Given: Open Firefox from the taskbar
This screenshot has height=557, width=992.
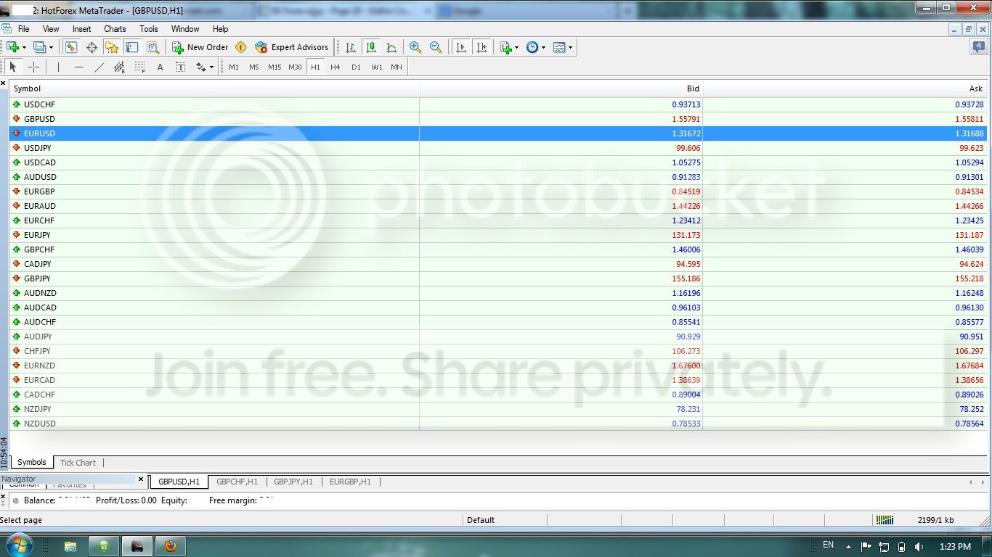Looking at the screenshot, I should pyautogui.click(x=170, y=545).
